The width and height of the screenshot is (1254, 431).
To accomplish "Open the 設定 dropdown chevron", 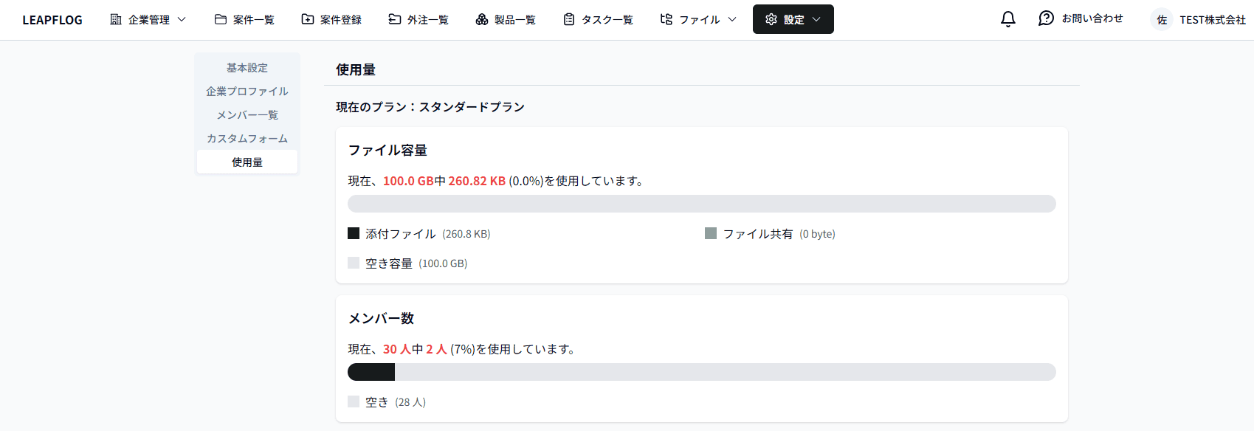I will 816,19.
